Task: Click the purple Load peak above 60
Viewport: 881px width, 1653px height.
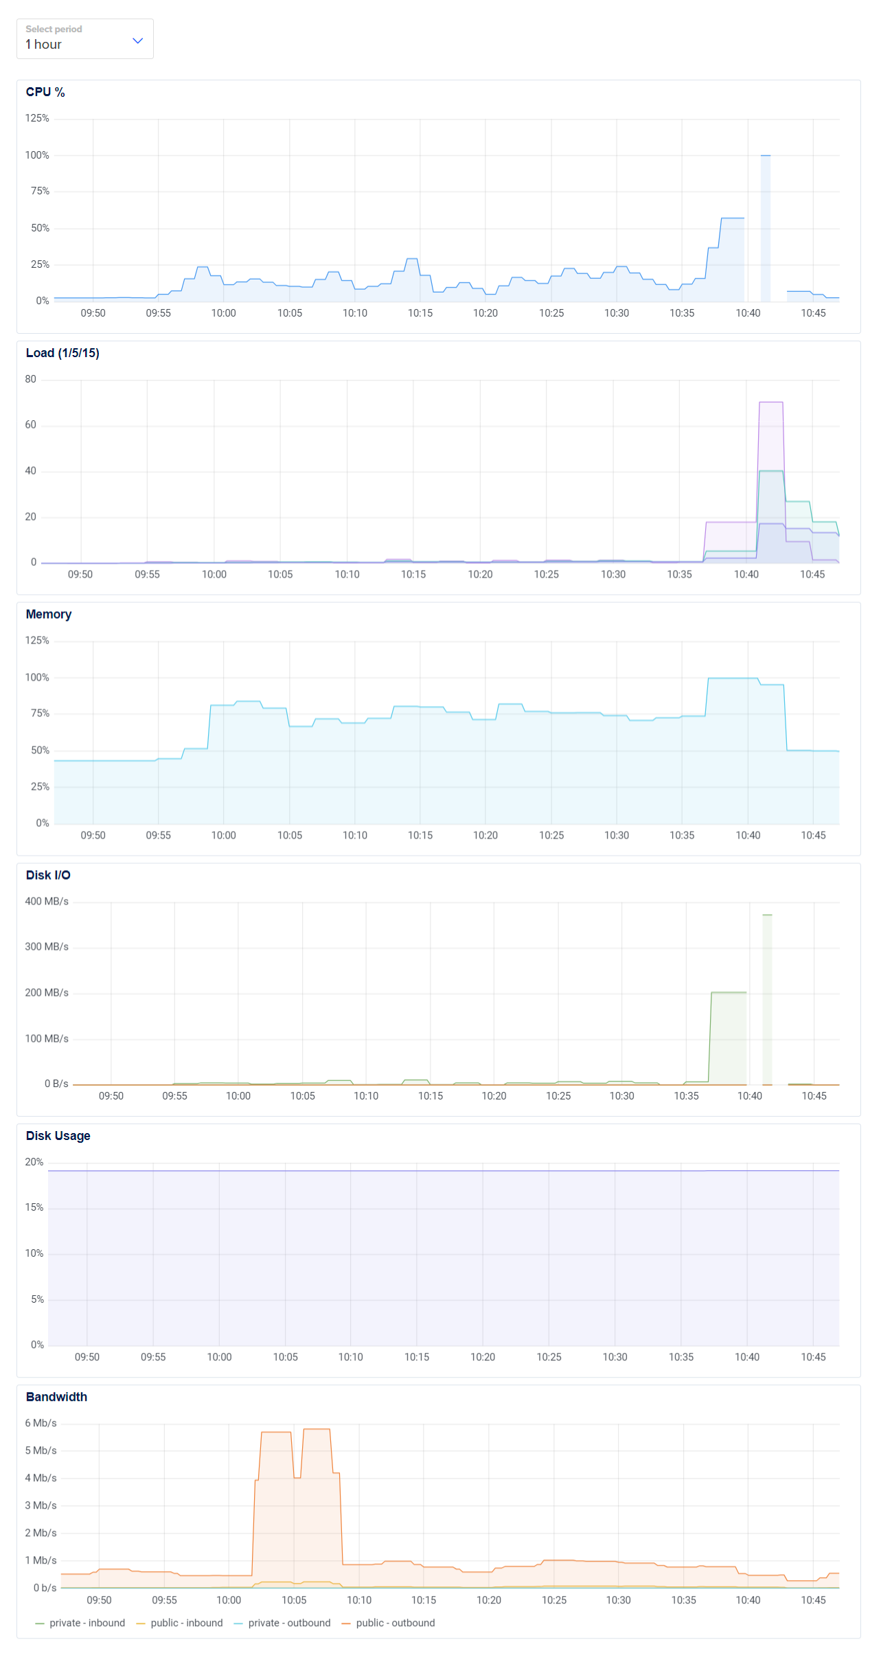Action: click(x=770, y=403)
